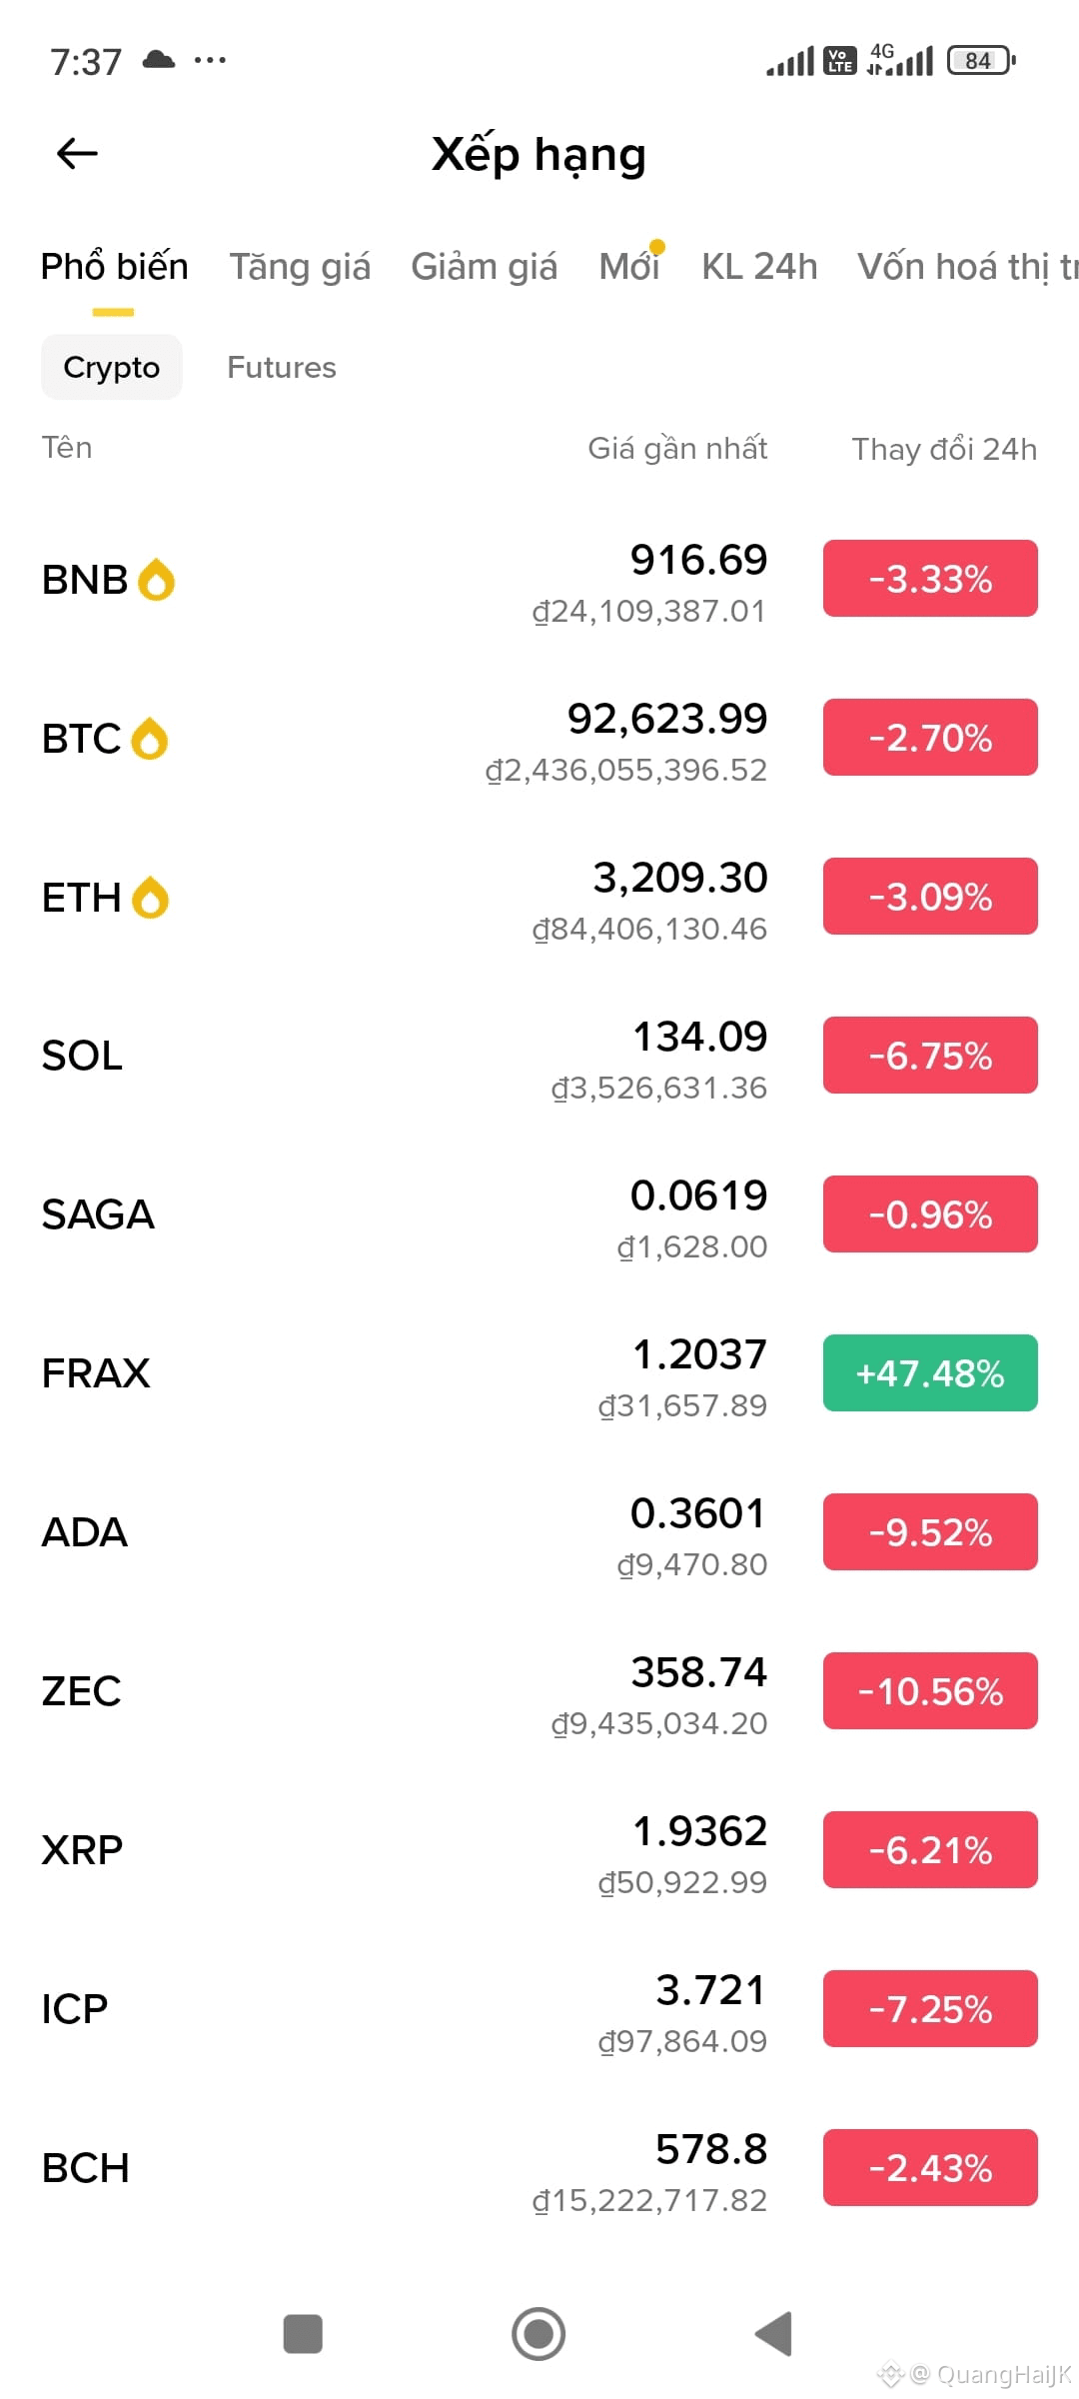This screenshot has width=1079, height=2399.
Task: Sort by Giá gần nhất column
Action: coord(677,449)
